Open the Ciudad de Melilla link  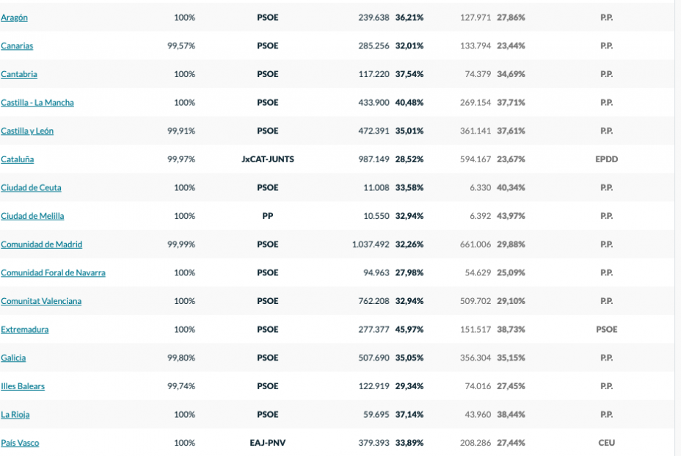coord(32,216)
